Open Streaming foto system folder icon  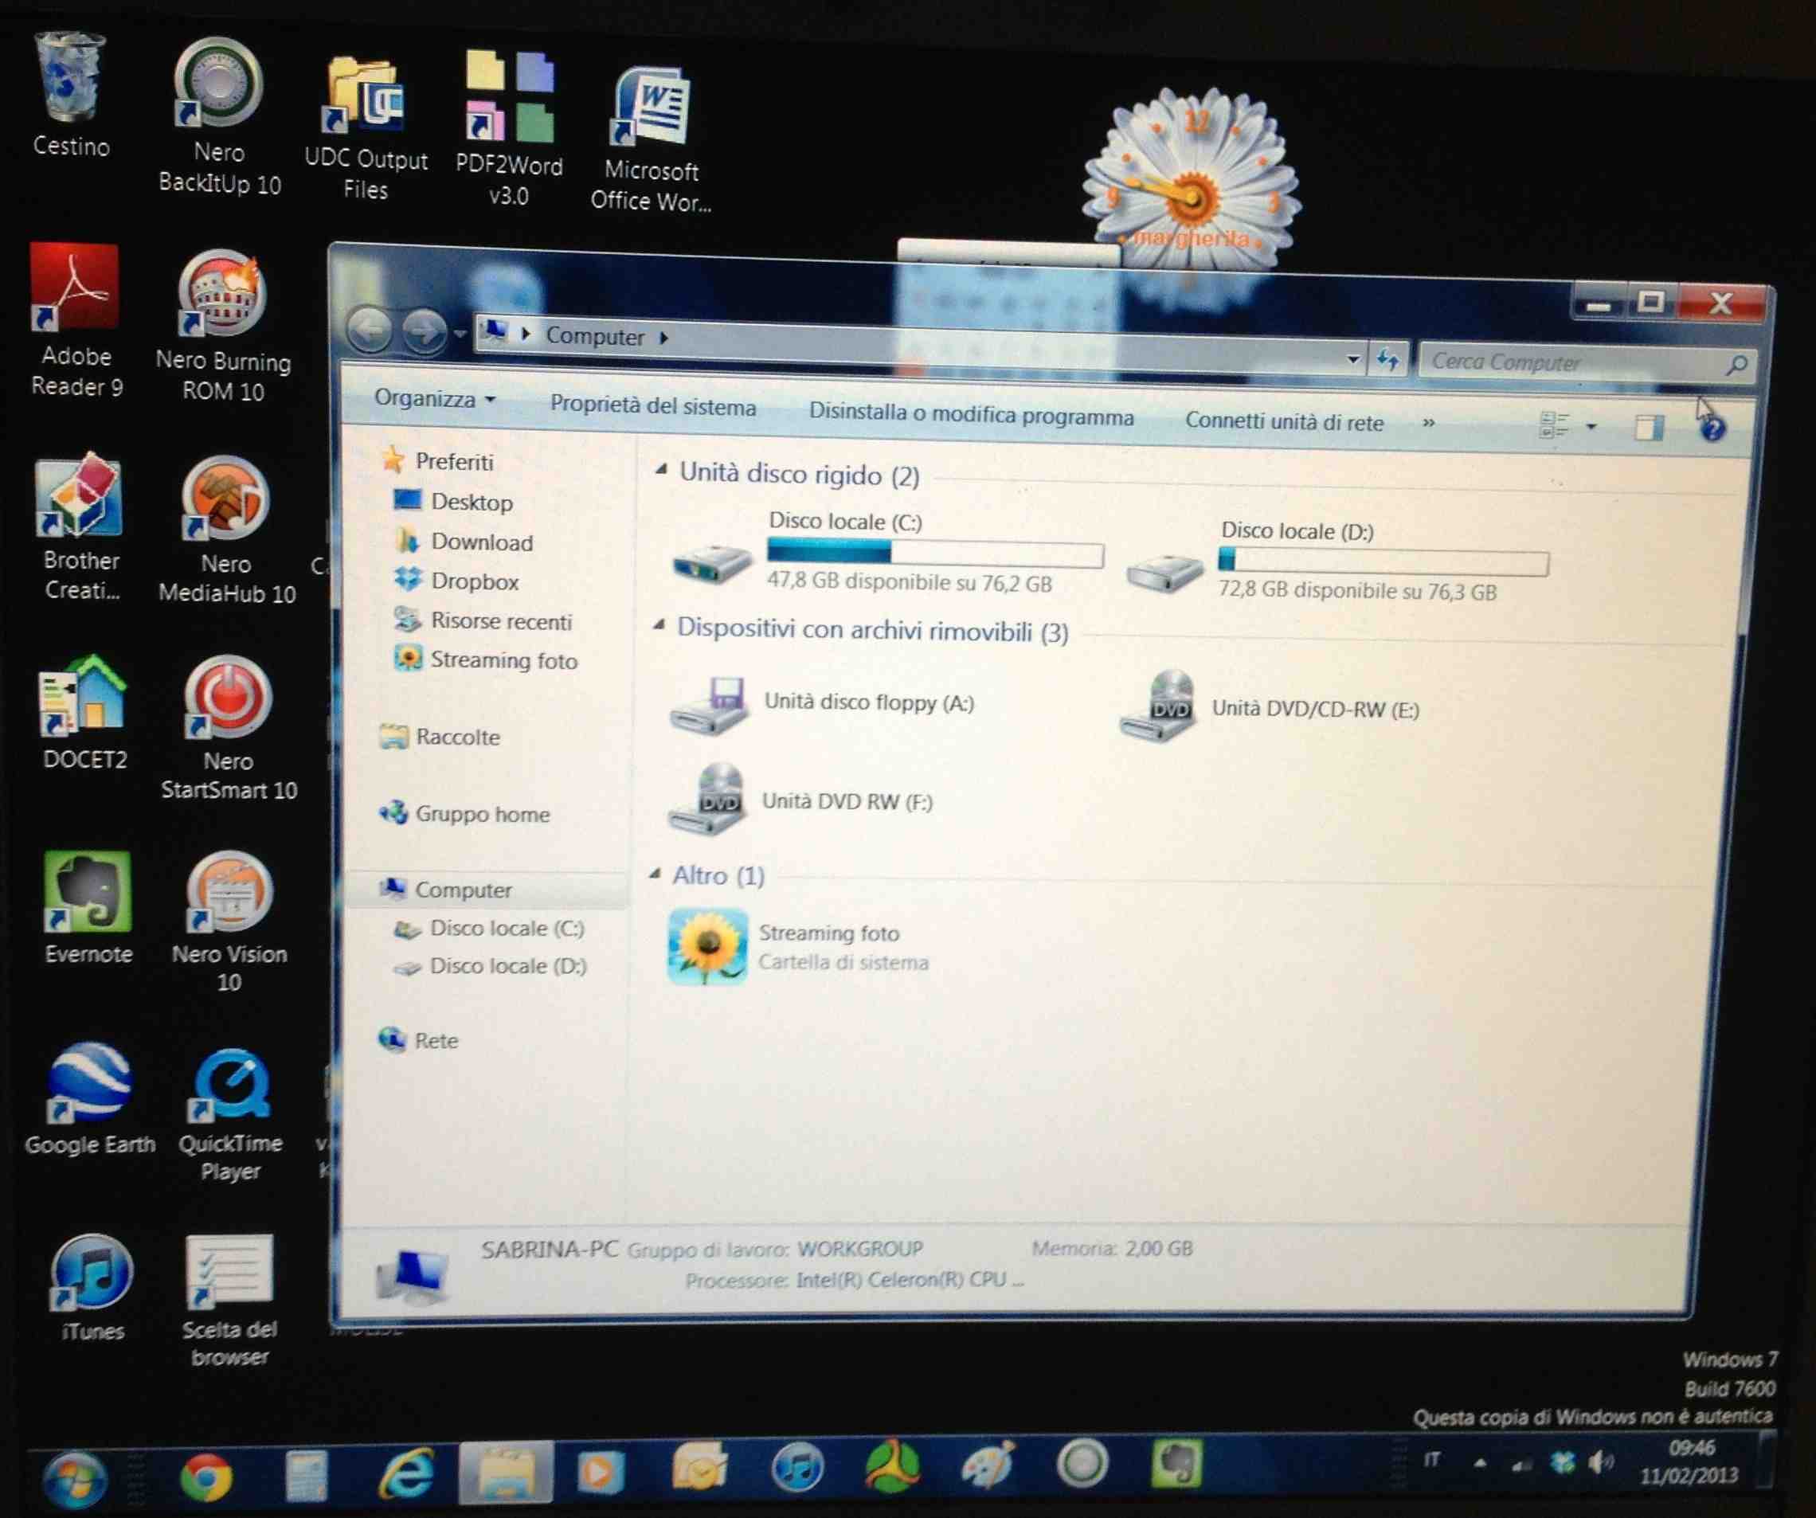707,948
